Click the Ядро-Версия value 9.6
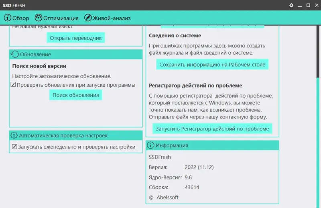The height and width of the screenshot is (208, 321). point(188,177)
